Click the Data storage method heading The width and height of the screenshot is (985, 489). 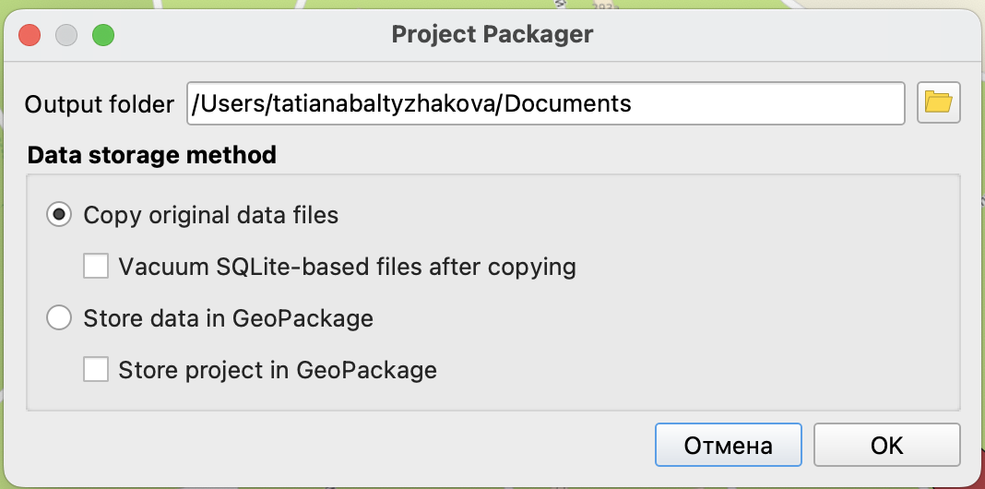152,154
